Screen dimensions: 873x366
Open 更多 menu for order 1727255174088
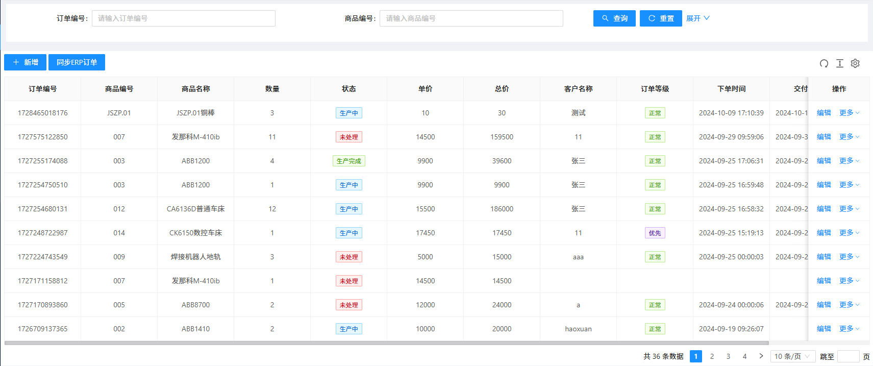click(850, 161)
